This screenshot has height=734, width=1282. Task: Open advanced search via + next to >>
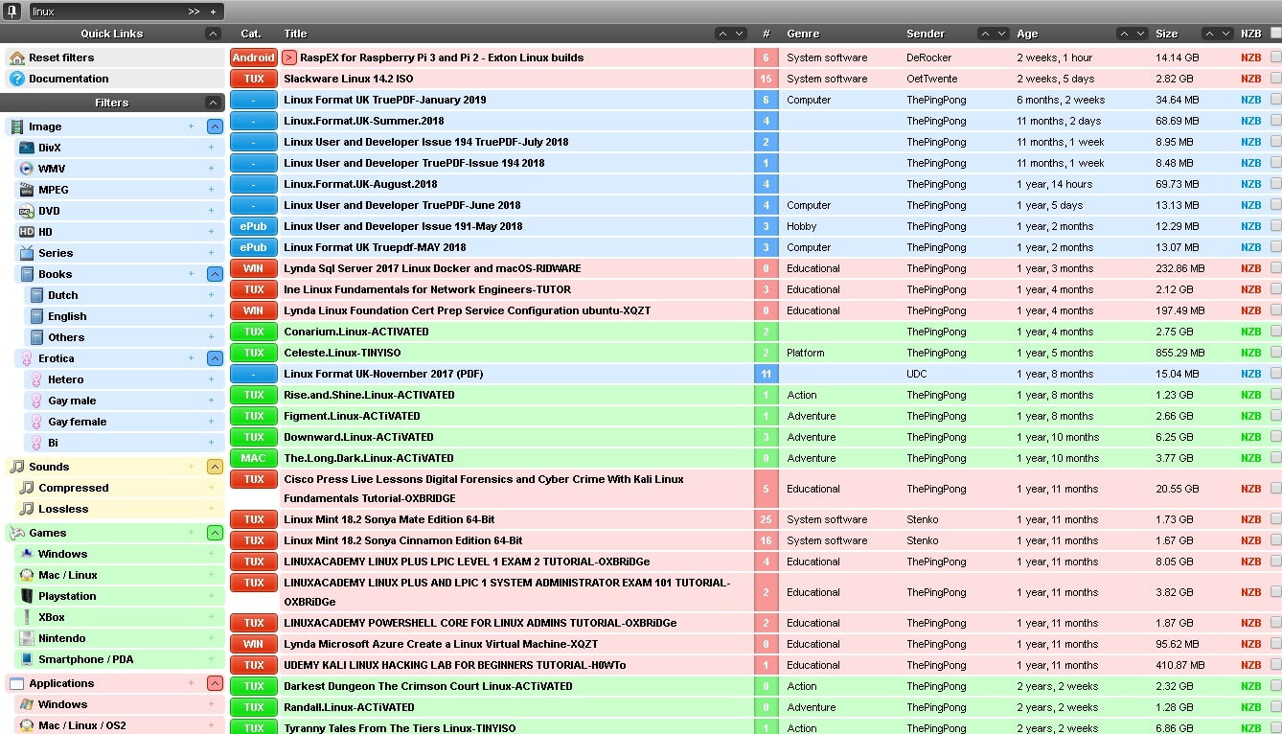[x=213, y=11]
